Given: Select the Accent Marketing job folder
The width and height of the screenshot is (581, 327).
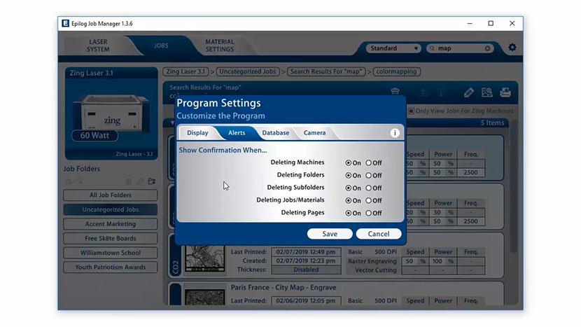Looking at the screenshot, I should pos(111,224).
